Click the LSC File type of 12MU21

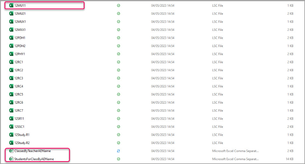click(218, 14)
